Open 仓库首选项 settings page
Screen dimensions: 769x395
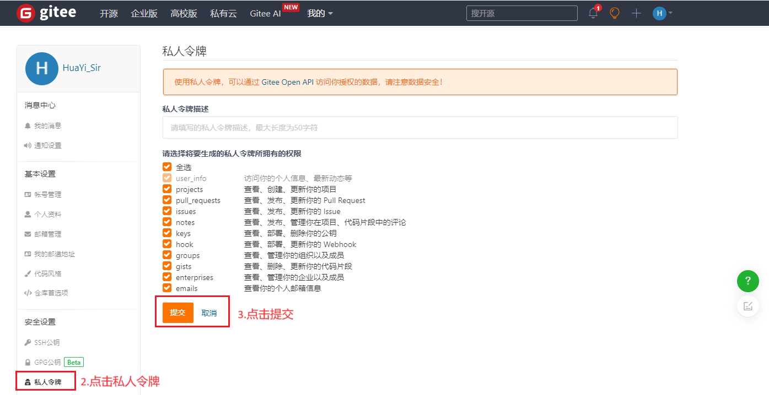pos(51,293)
